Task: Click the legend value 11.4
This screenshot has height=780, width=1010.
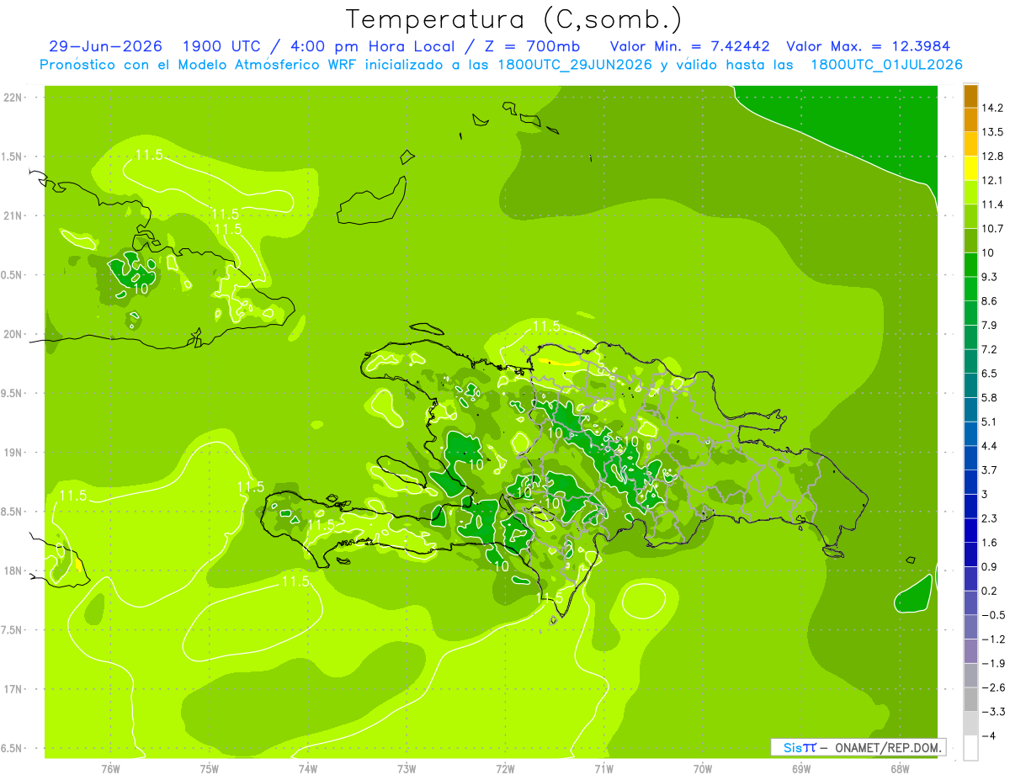Action: tap(992, 204)
